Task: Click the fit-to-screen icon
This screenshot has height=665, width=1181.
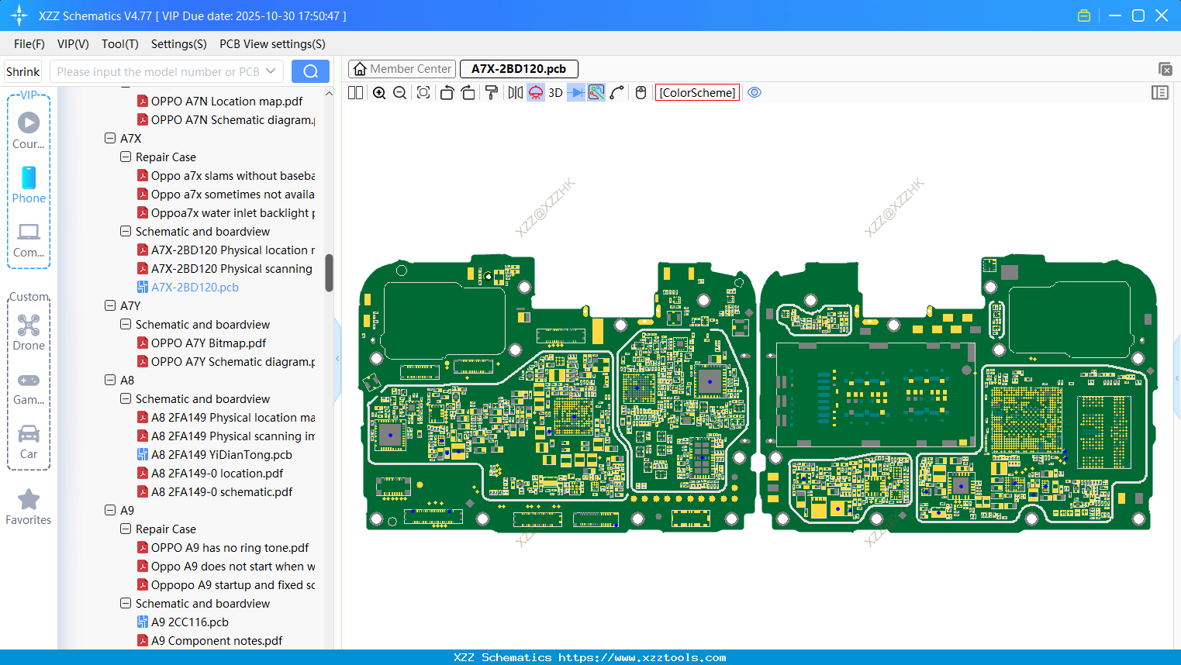Action: click(423, 93)
